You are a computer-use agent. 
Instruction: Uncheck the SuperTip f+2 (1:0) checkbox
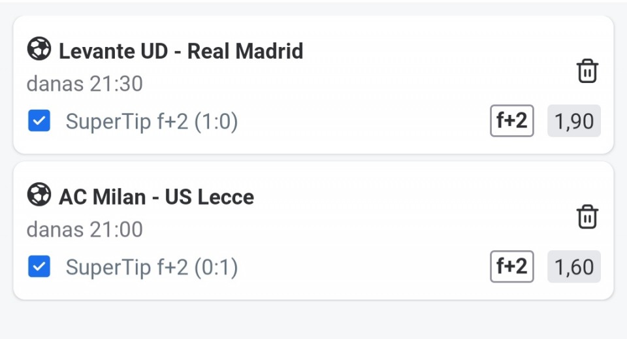39,121
